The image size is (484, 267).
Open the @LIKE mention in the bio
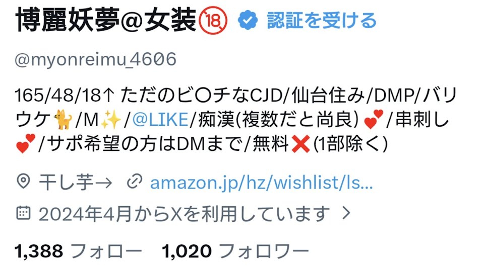(x=160, y=120)
